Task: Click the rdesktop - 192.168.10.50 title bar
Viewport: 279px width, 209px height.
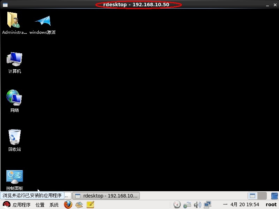Action: pyautogui.click(x=136, y=5)
